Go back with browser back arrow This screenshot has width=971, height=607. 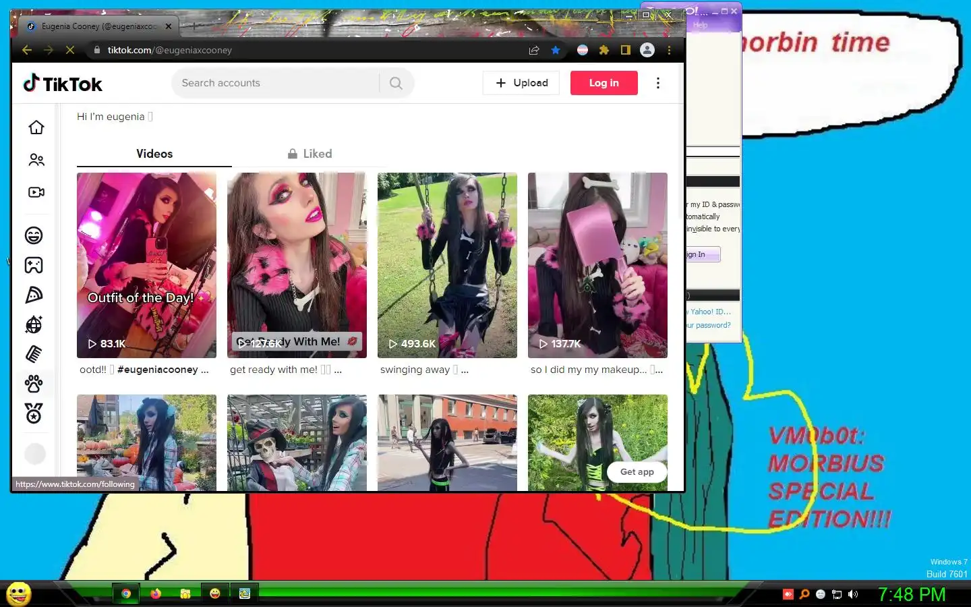coord(27,50)
